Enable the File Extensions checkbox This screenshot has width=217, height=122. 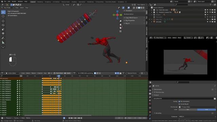click(x=179, y=102)
